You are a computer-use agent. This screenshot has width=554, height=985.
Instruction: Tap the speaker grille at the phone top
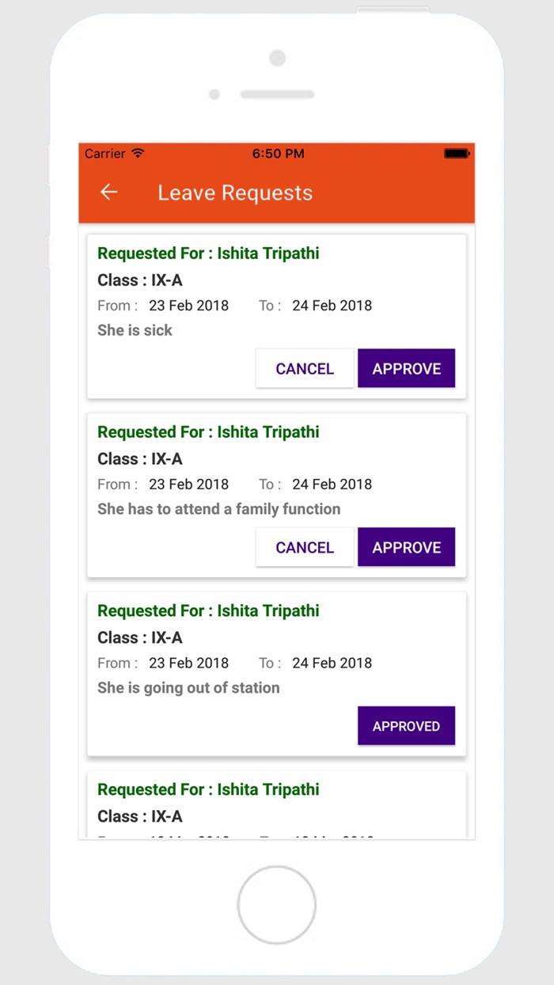pyautogui.click(x=277, y=93)
